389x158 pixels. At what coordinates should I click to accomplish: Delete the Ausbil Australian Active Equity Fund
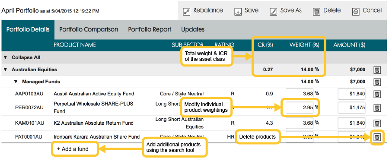[377, 94]
